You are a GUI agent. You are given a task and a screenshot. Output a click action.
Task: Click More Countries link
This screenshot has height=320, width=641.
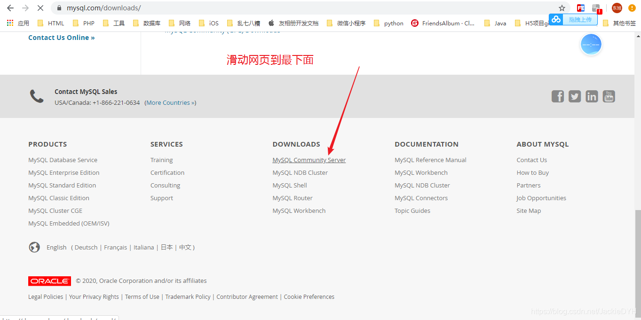pyautogui.click(x=170, y=102)
